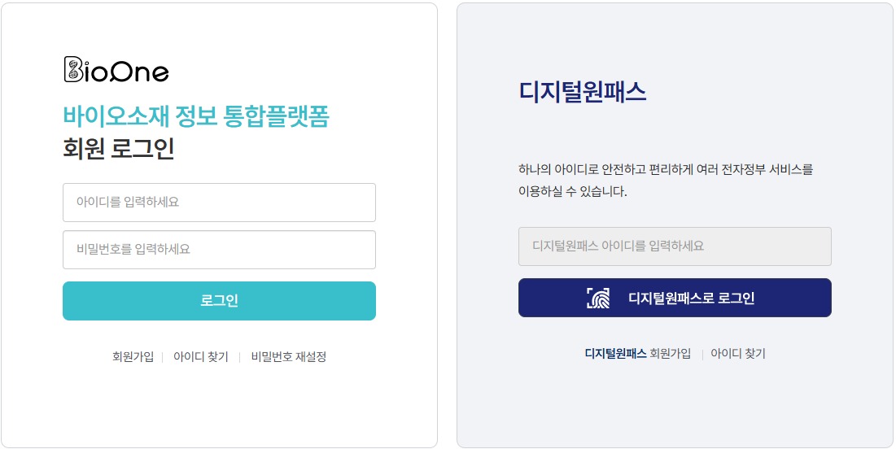Screen dimensions: 896x449
Task: Focus the 비밀번호를 입력하세요 password field
Action: (x=219, y=250)
